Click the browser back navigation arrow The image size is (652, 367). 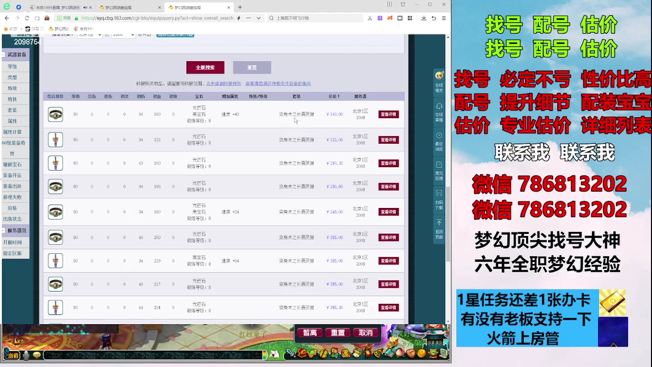(x=7, y=18)
